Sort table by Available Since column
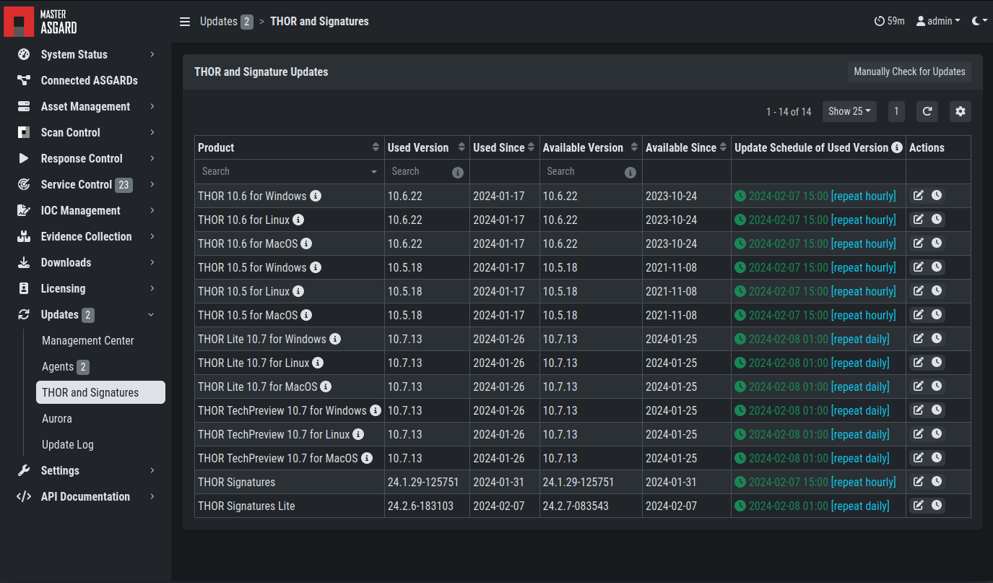This screenshot has width=993, height=583. coord(723,147)
